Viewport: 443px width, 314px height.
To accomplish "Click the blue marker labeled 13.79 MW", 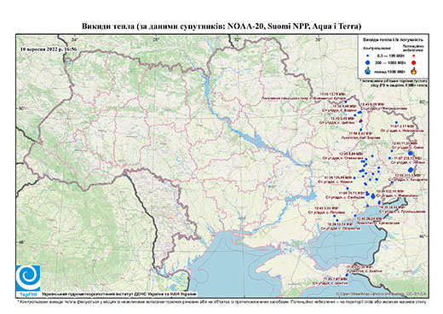I will (346, 102).
